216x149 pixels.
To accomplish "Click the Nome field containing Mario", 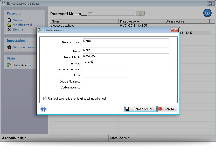I will [x=126, y=50].
